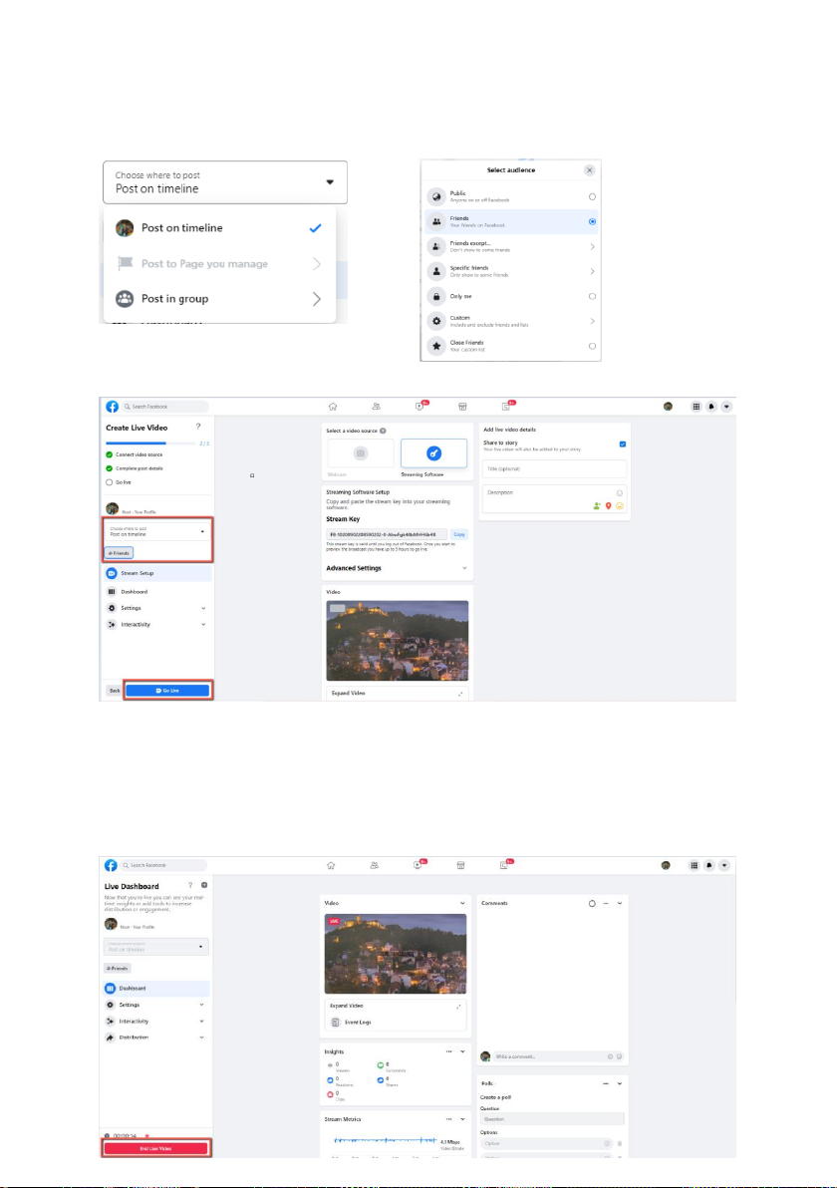Click the blue Go Live button

[x=167, y=691]
